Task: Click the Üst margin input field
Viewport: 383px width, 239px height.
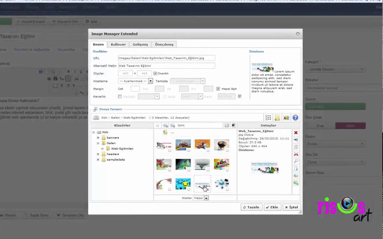Action: pyautogui.click(x=135, y=89)
